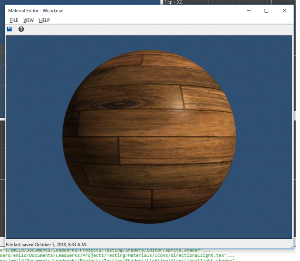The image size is (300, 261).
Task: Click the resize grip at window's bottom-right corner
Action: [x=291, y=246]
